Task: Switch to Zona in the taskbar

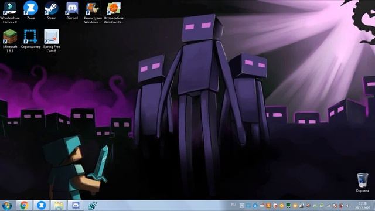Action: pos(42,206)
